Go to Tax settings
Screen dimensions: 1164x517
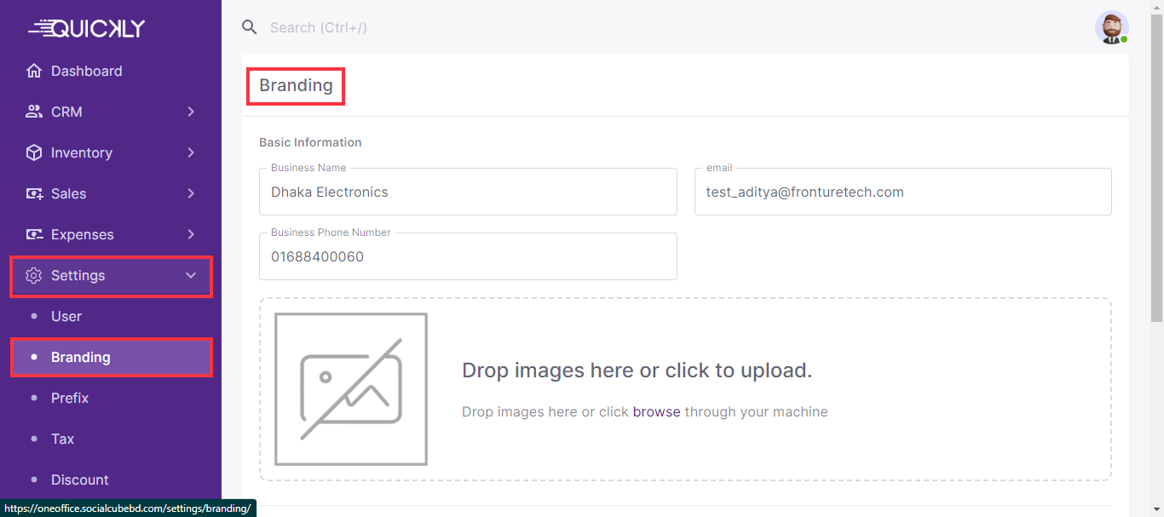(62, 439)
